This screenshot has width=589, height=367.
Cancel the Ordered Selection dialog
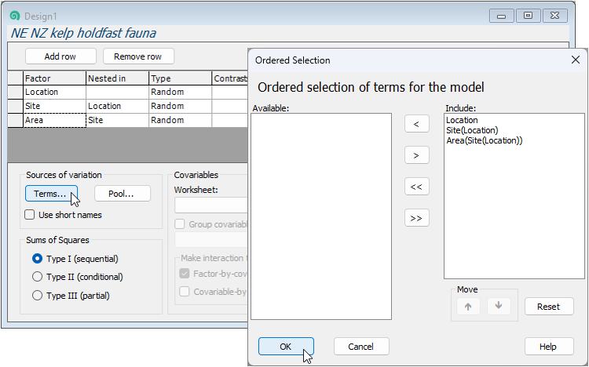[x=361, y=347]
